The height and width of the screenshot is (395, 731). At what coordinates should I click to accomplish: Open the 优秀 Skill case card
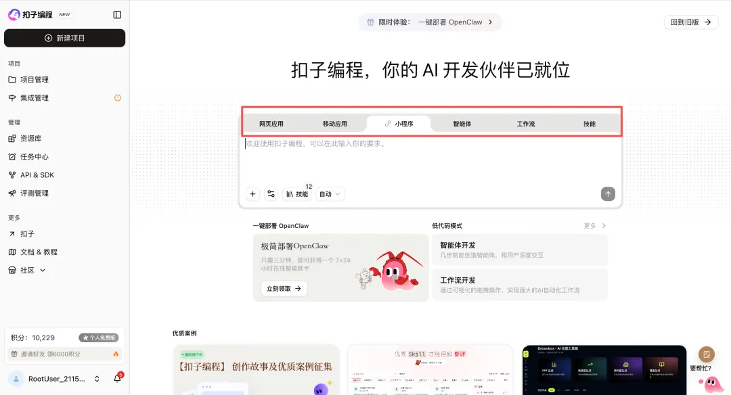coord(430,370)
